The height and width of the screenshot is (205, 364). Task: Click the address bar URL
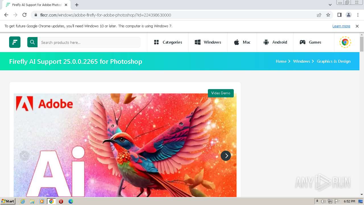coord(106,15)
